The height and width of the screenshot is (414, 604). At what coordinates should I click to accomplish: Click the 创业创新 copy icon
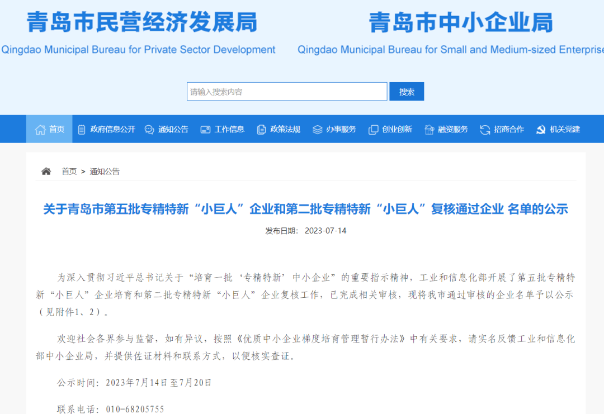[373, 129]
